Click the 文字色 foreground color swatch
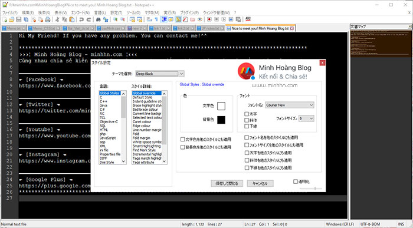The height and width of the screenshot is (228, 413). tap(221, 106)
